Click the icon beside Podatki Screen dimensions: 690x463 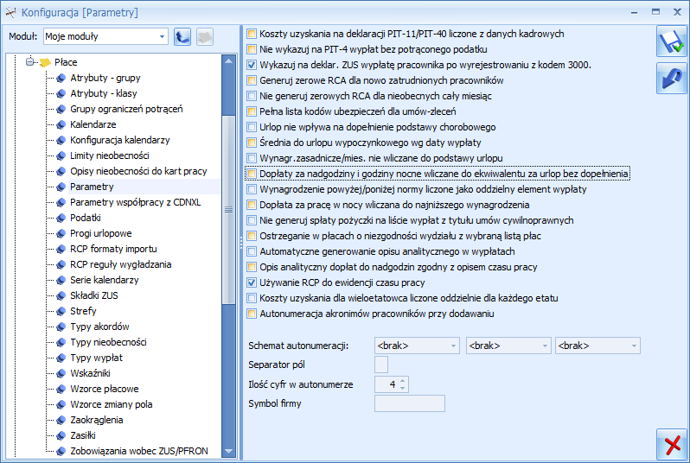point(61,218)
